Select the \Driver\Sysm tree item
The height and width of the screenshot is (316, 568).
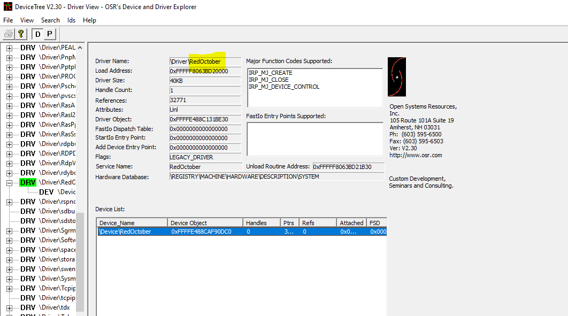48,279
